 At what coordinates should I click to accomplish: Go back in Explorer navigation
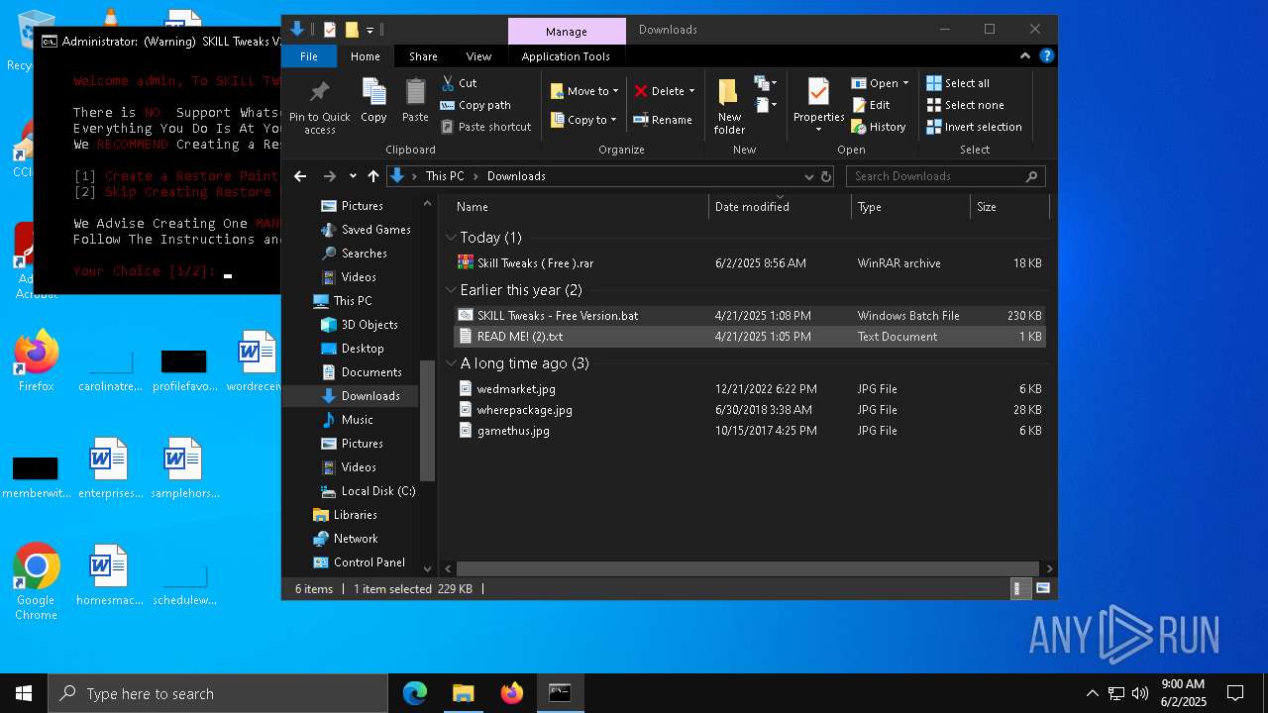coord(300,176)
